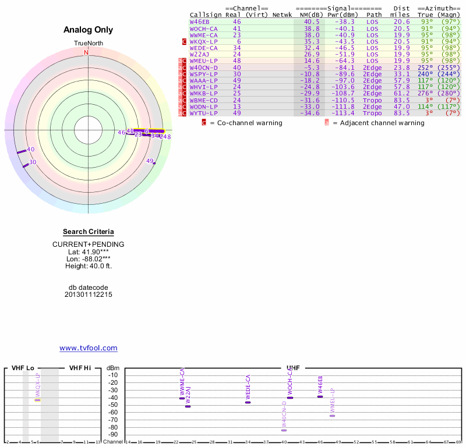Click the co-channel warning icon beside WKQX-LP
The height and width of the screenshot is (447, 466).
(185, 41)
